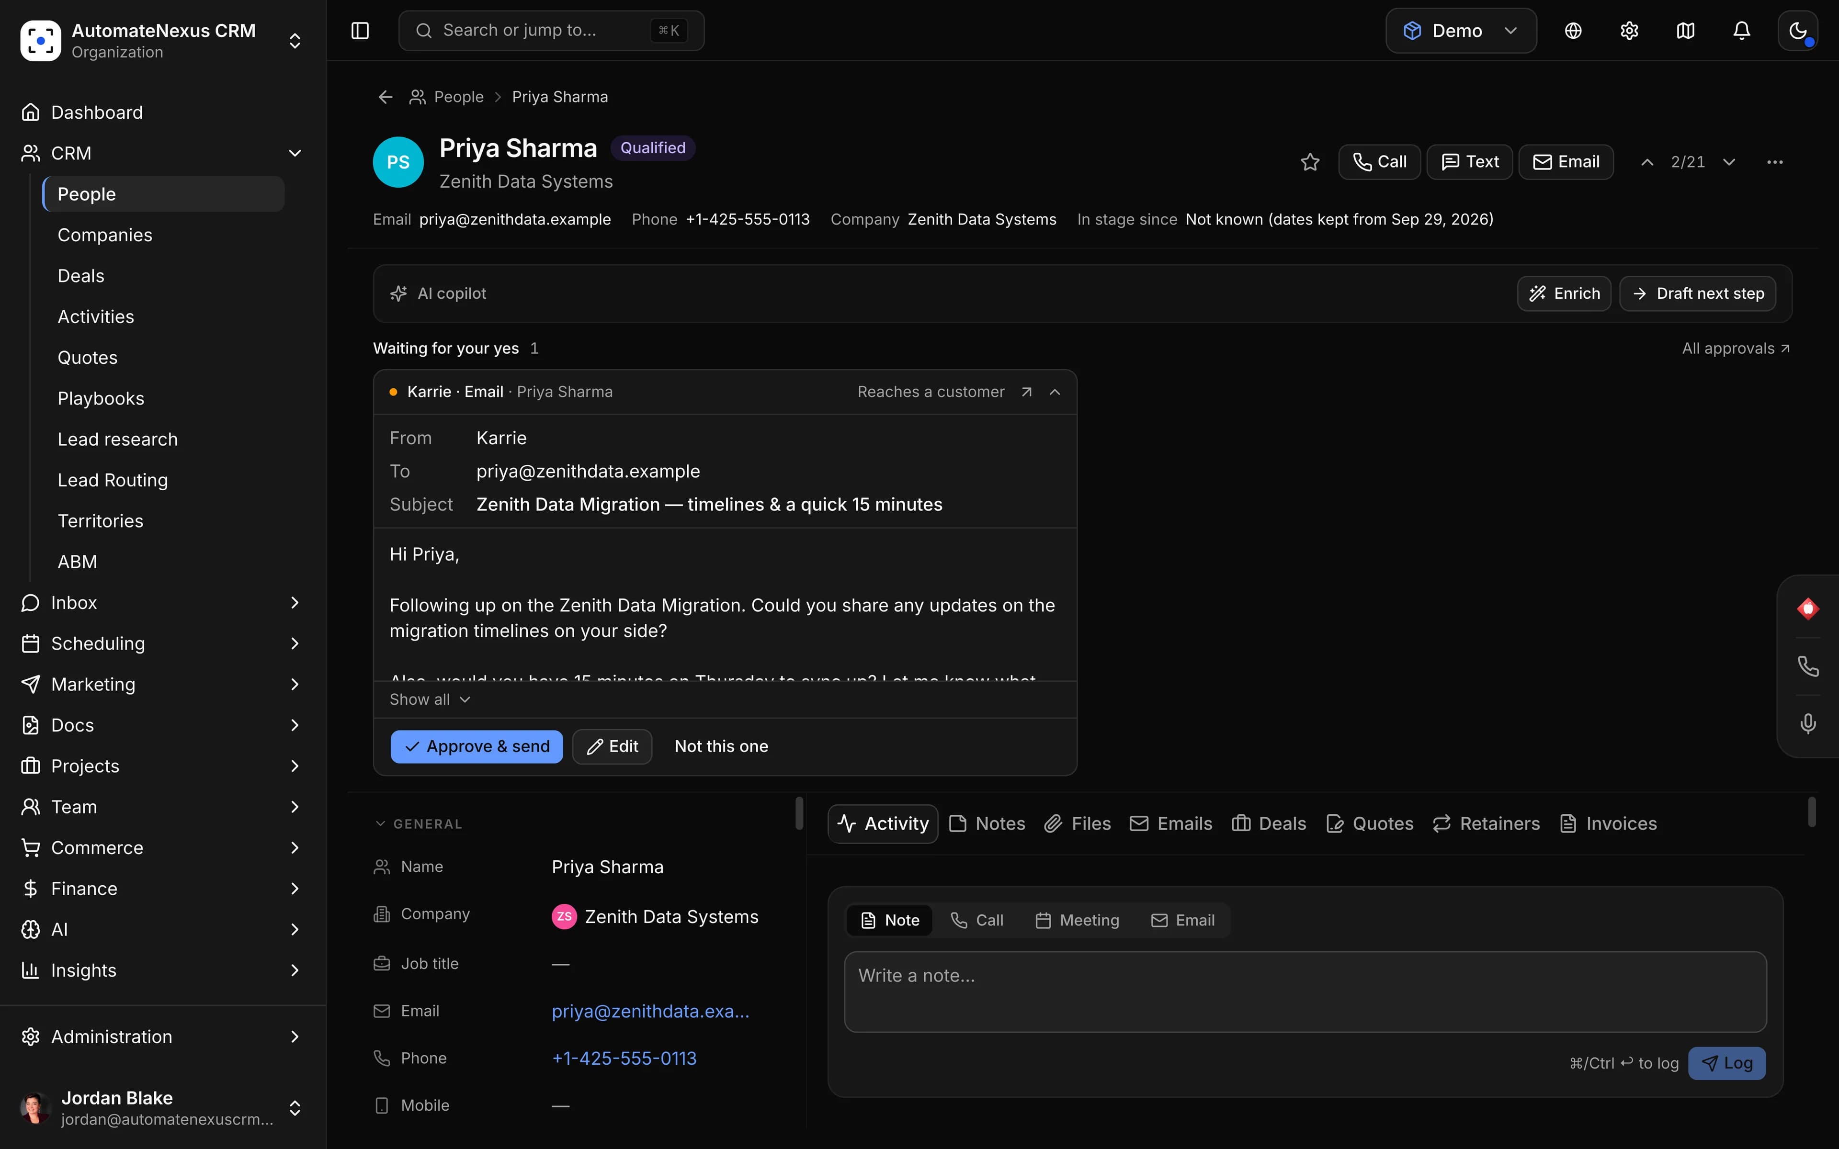
Task: Click AutomateNexus CRM logo icon
Action: (x=40, y=40)
